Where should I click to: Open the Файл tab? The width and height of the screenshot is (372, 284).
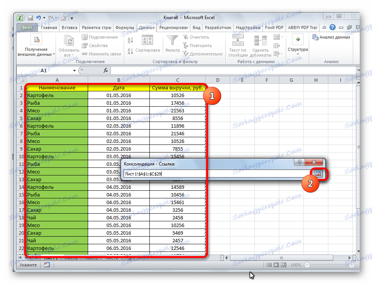tap(27, 28)
